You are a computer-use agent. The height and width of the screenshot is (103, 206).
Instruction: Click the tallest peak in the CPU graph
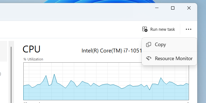[x=54, y=74]
